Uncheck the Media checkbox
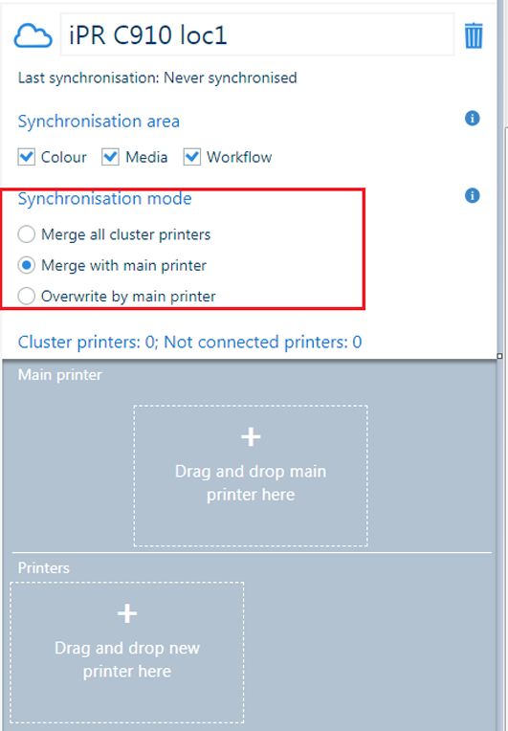The image size is (508, 731). coord(110,157)
